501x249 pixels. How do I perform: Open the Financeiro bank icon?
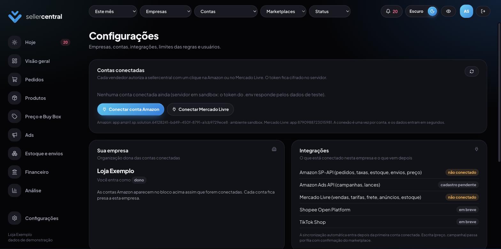[x=14, y=172]
